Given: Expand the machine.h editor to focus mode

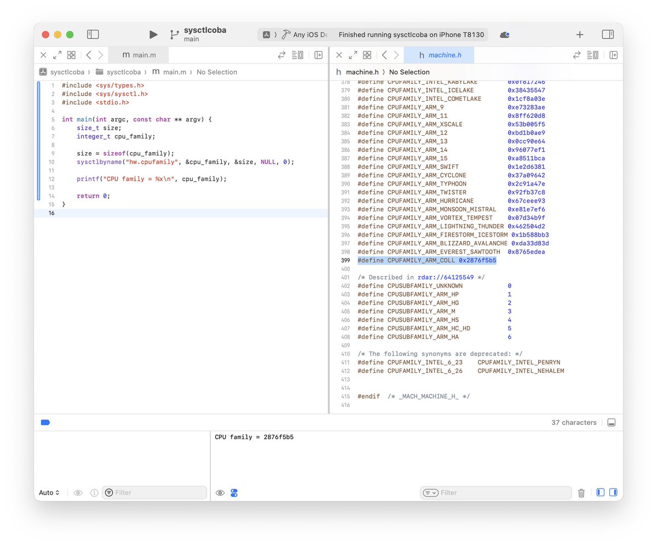Looking at the screenshot, I should 353,55.
